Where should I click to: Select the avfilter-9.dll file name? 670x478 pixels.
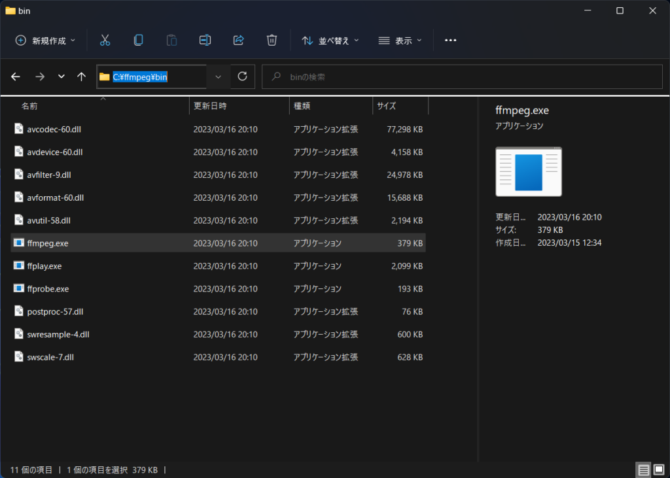[x=48, y=175]
